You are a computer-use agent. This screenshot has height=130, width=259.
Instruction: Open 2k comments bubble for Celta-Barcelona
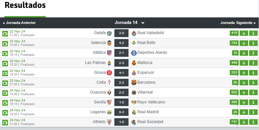[x=235, y=82]
